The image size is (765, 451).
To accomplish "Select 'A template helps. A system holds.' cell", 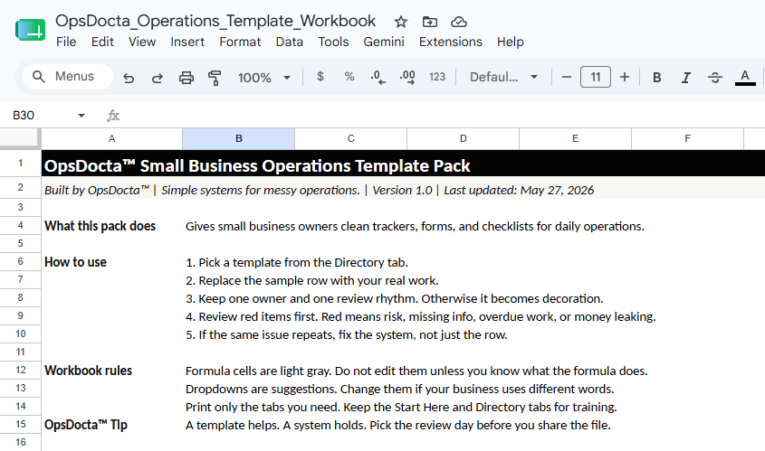I will (398, 425).
